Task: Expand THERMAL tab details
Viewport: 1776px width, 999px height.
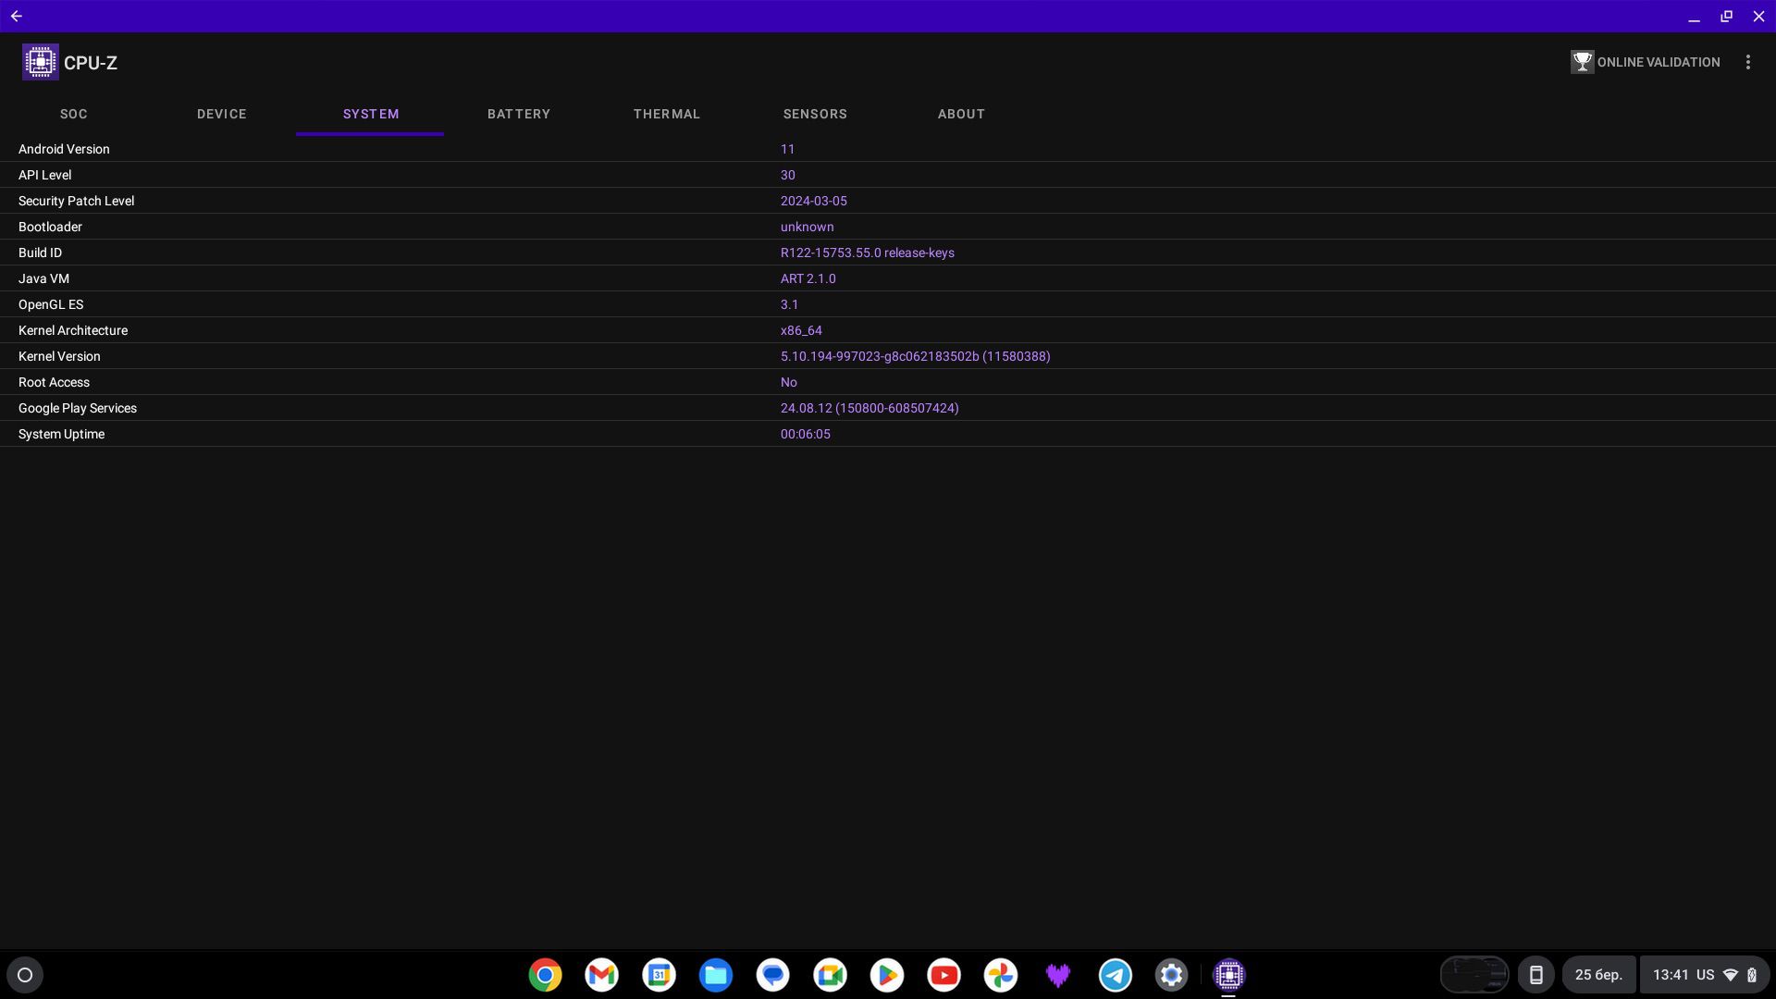Action: [667, 114]
